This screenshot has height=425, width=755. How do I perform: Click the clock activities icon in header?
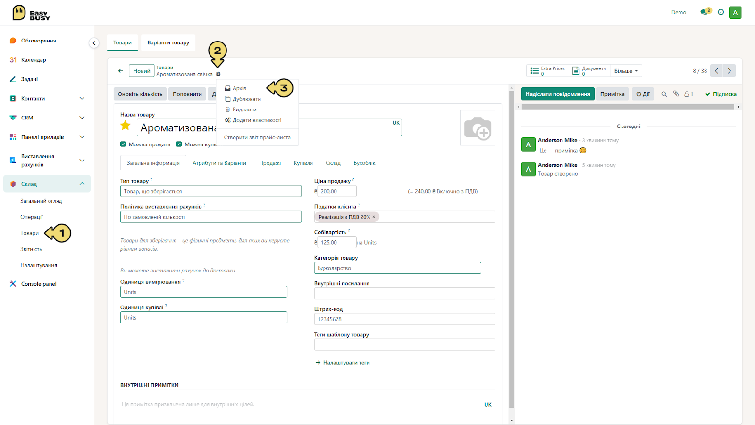721,12
